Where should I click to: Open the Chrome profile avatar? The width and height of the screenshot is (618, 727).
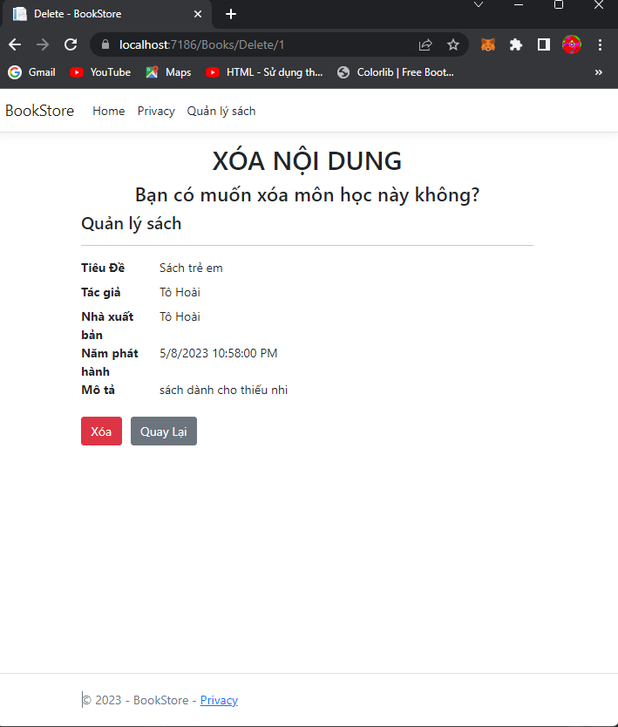(571, 44)
